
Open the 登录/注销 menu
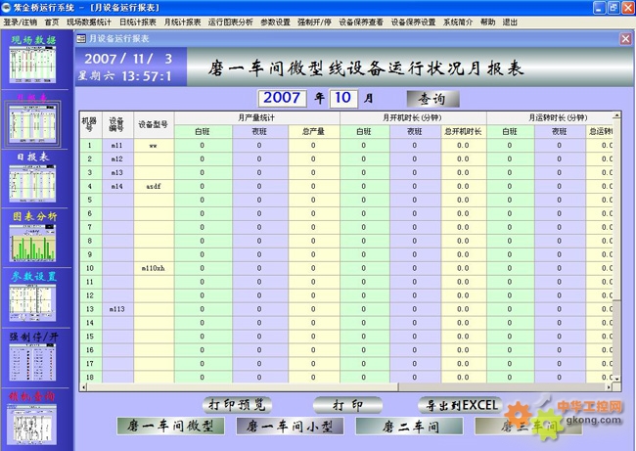[x=19, y=21]
